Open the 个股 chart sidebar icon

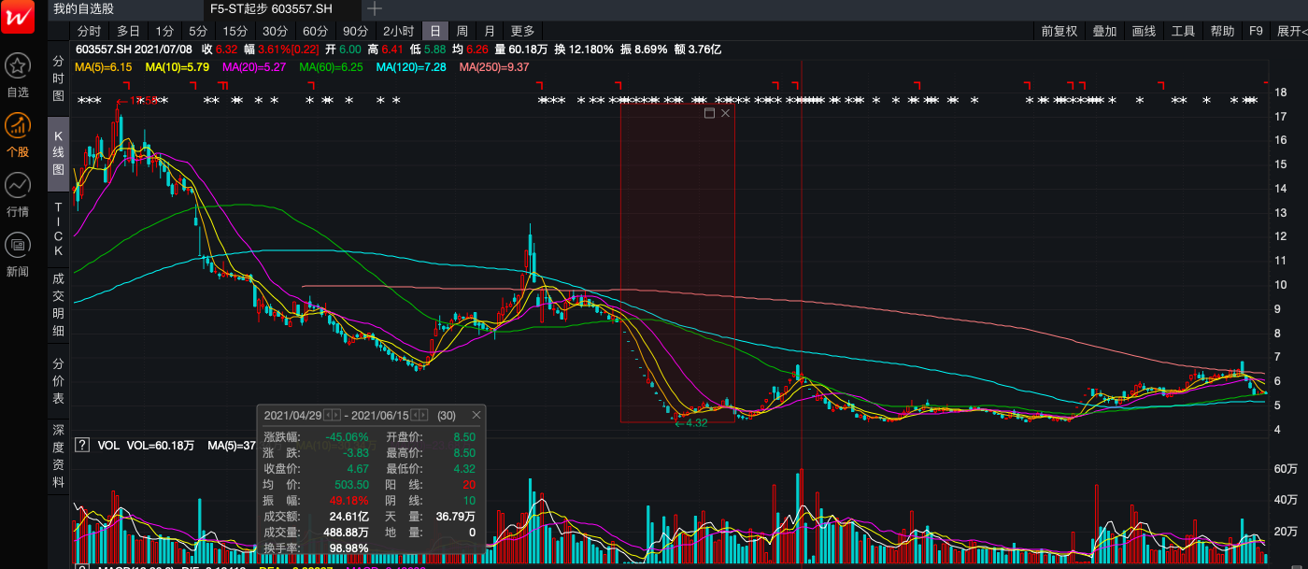(x=18, y=125)
